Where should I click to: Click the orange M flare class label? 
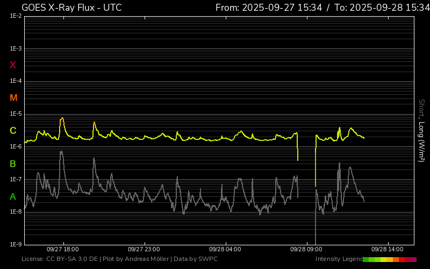coord(13,98)
